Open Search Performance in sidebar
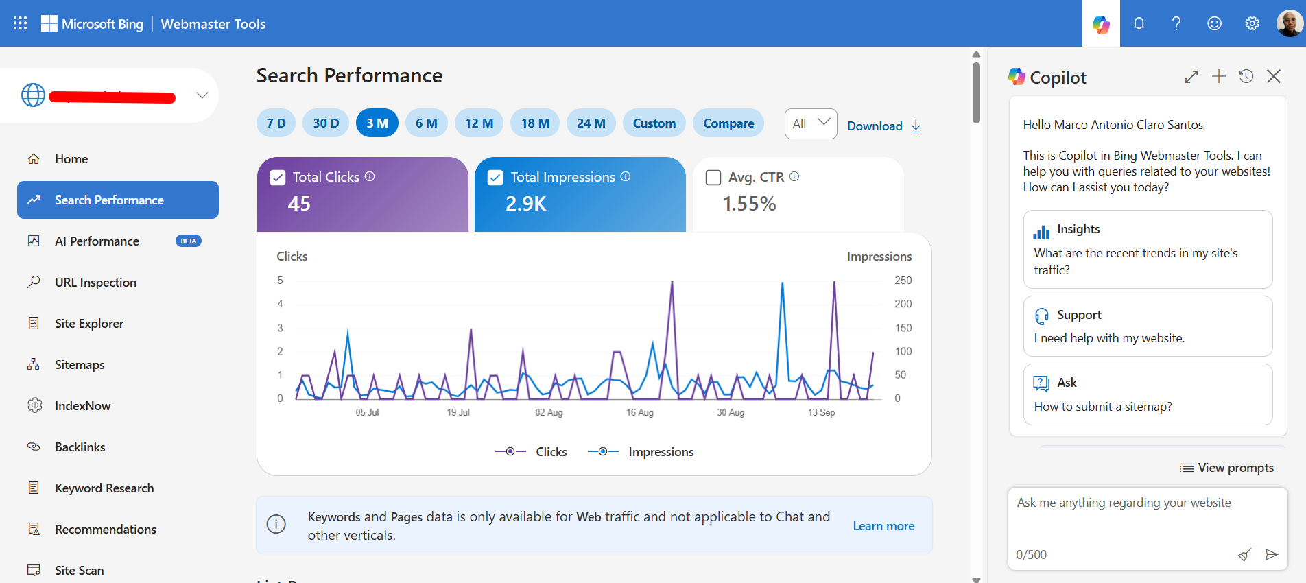 118,200
